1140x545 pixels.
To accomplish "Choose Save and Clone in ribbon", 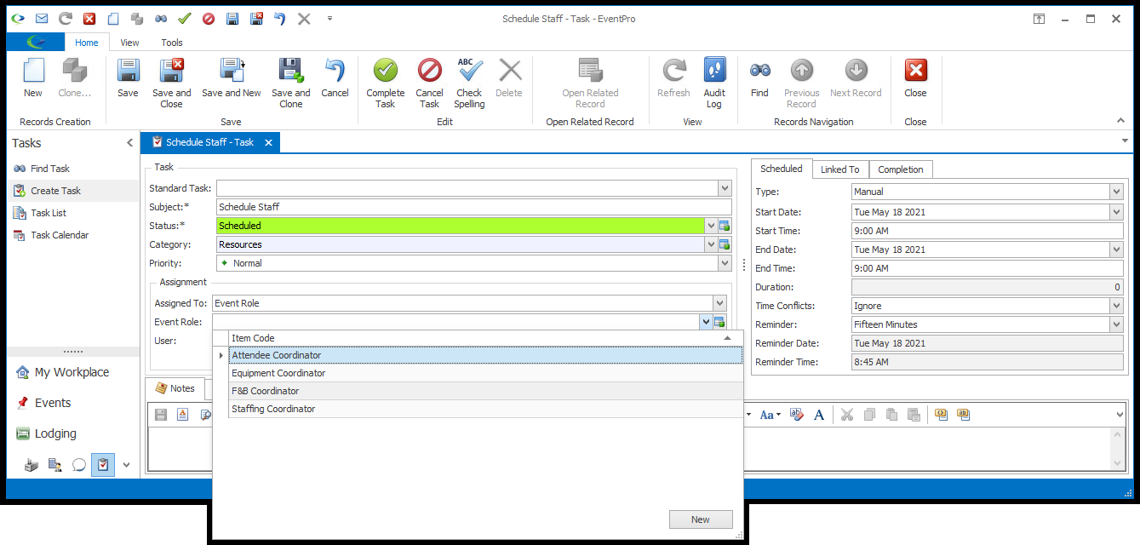I will (x=291, y=83).
